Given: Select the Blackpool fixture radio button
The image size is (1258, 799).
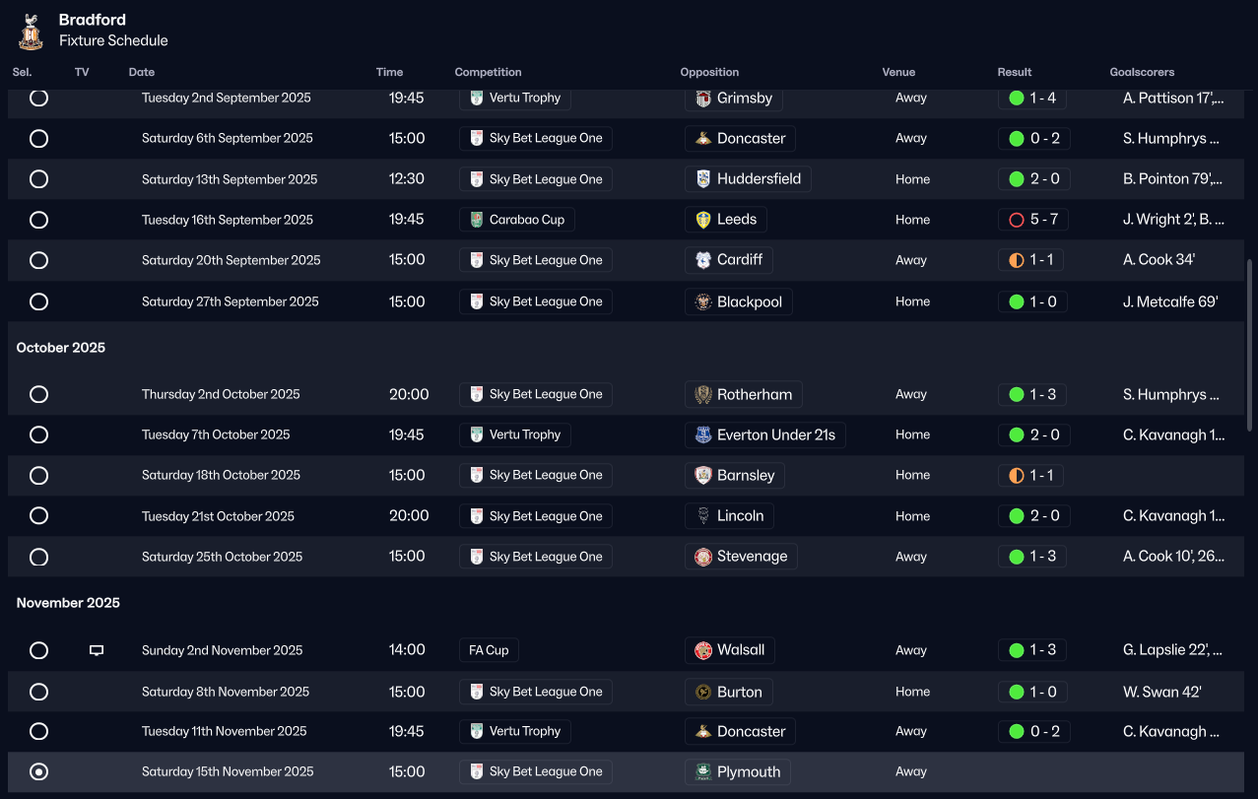Looking at the screenshot, I should tap(38, 301).
